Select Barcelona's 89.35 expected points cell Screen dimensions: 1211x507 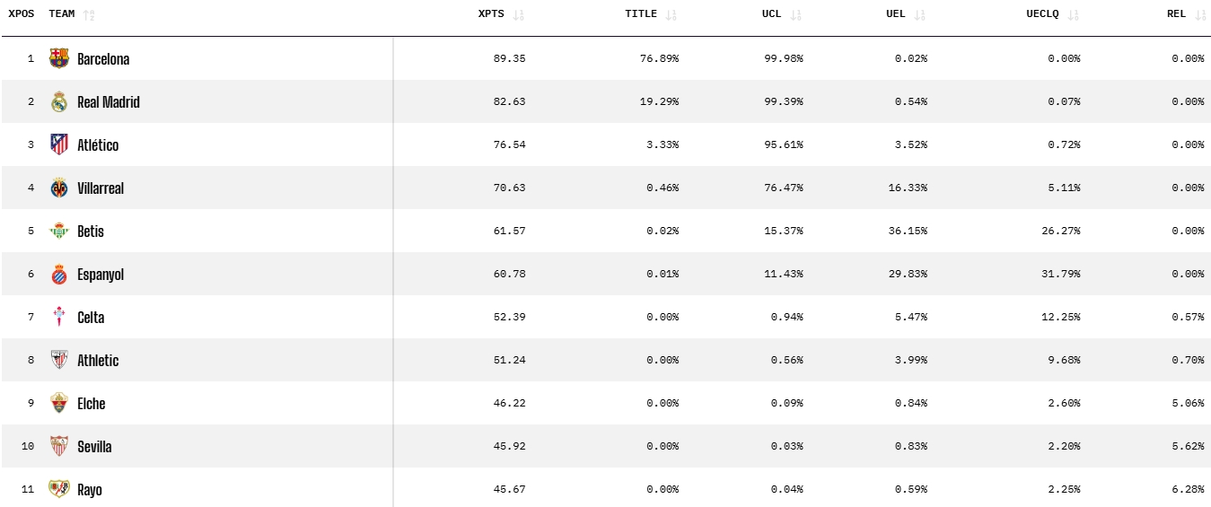509,58
